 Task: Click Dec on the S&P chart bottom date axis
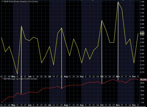pos(134,105)
